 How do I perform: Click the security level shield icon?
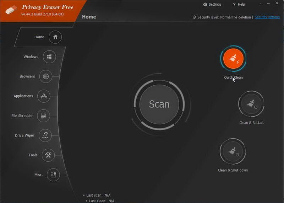194,17
